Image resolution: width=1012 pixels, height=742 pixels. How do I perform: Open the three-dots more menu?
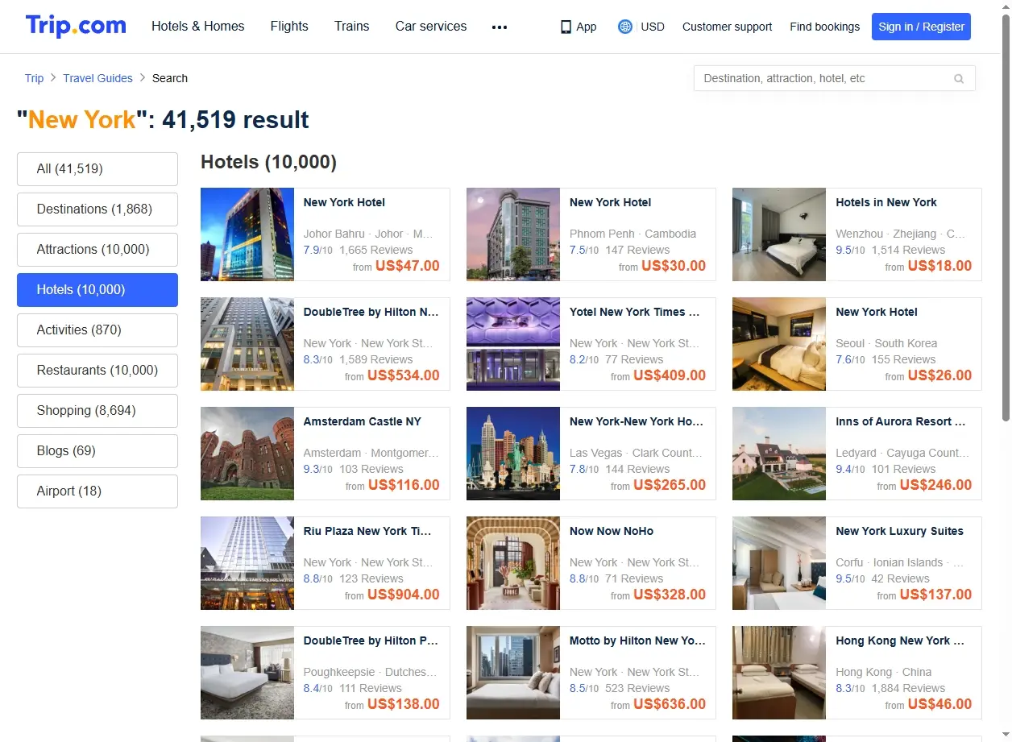click(500, 27)
